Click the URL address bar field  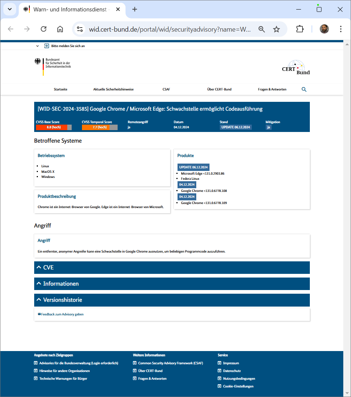170,29
